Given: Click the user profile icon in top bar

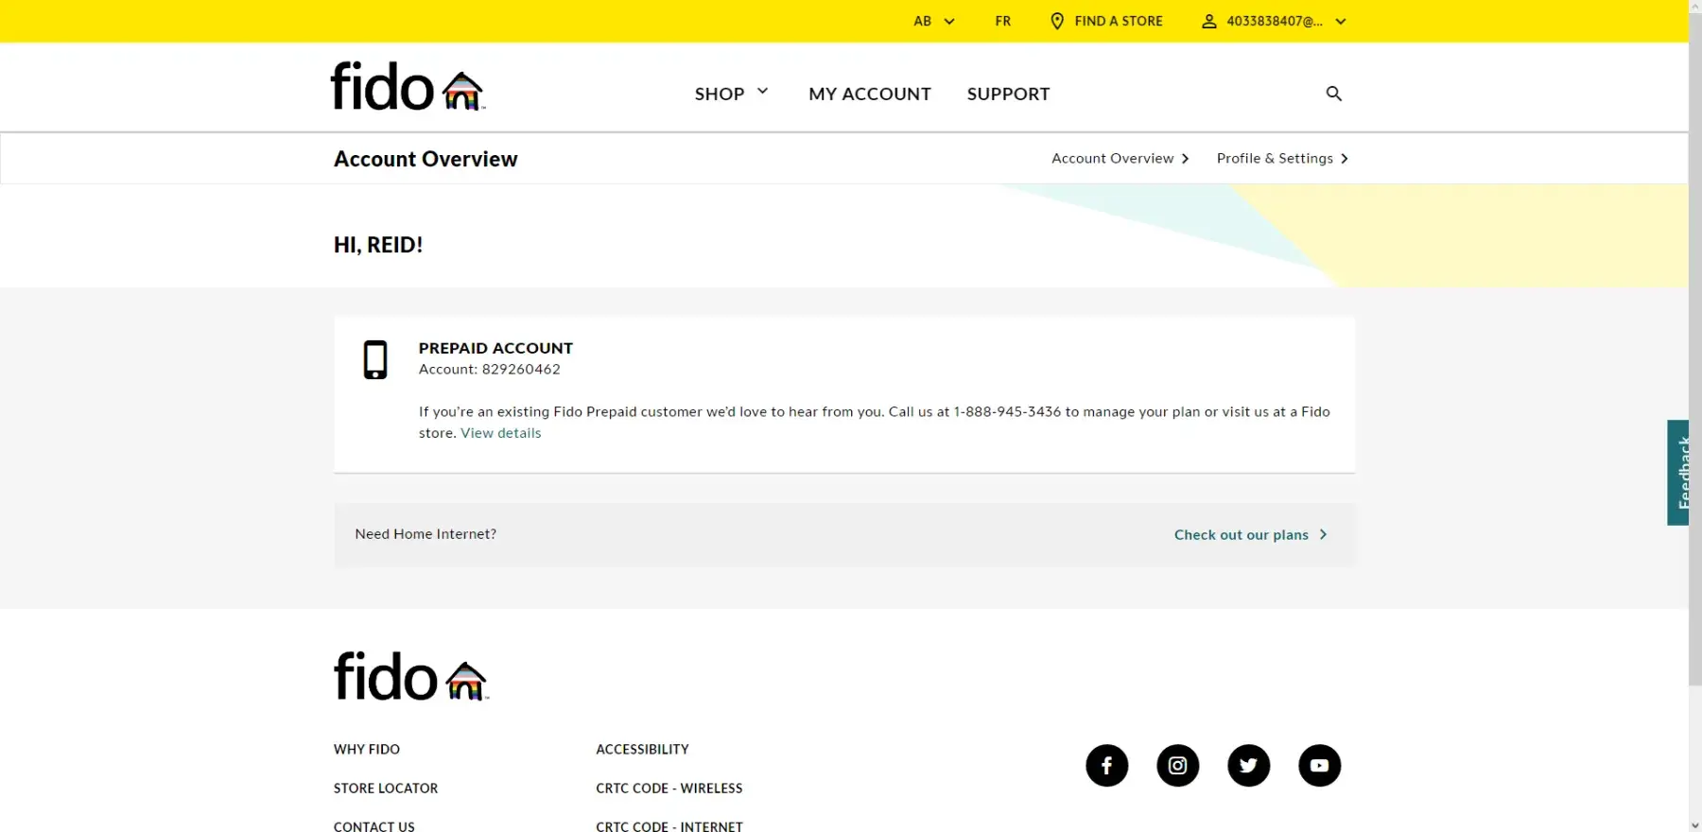Looking at the screenshot, I should tap(1208, 21).
